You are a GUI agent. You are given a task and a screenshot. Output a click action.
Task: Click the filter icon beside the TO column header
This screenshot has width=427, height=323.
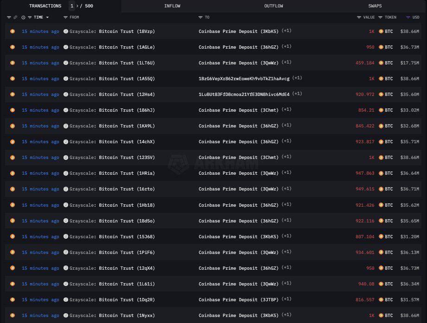click(x=201, y=17)
